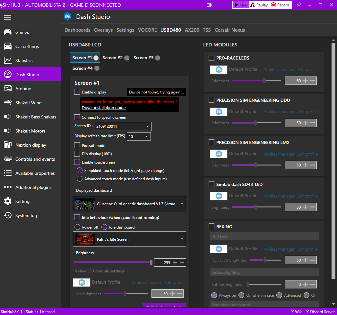Open the hamburger menu

pyautogui.click(x=7, y=17)
